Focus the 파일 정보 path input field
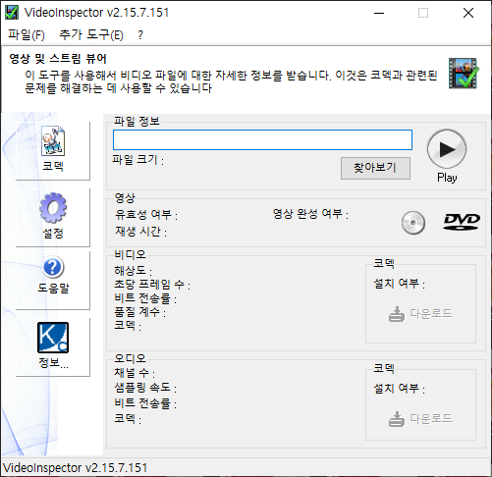Viewport: 492px width, 477px height. 262,139
